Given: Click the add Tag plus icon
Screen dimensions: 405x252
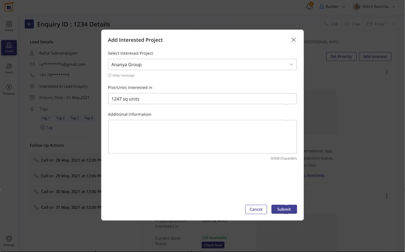Looking at the screenshot, I should (x=43, y=127).
